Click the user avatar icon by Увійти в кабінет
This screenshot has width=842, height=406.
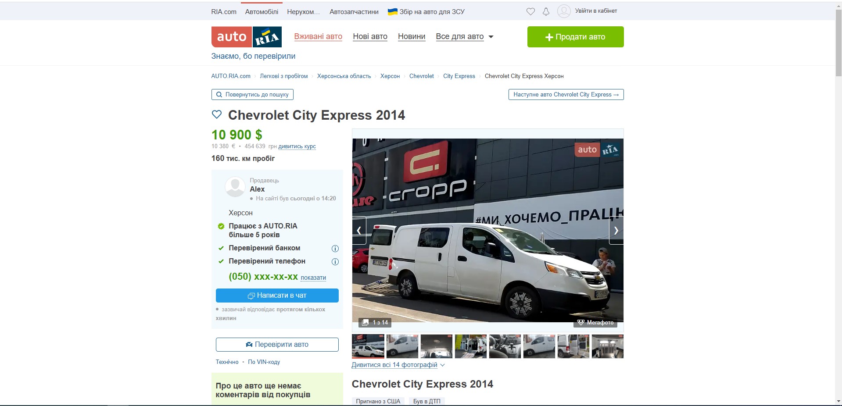pos(564,11)
